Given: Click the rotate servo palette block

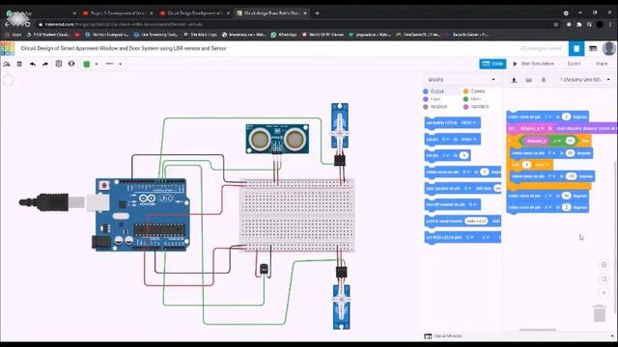Looking at the screenshot, I should pyautogui.click(x=463, y=172).
